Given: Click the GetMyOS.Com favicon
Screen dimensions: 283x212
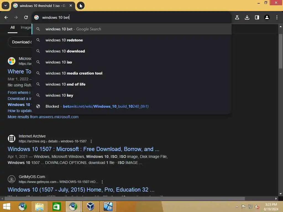Looking at the screenshot, I should click(x=12, y=179).
